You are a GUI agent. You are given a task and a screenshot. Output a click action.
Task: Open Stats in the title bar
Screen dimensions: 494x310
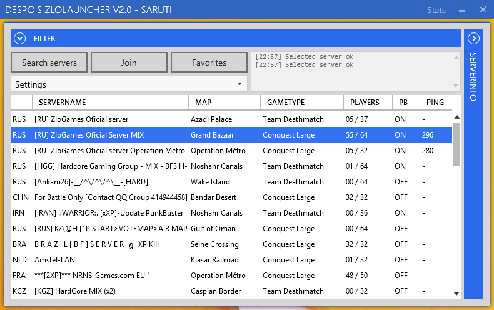click(436, 10)
